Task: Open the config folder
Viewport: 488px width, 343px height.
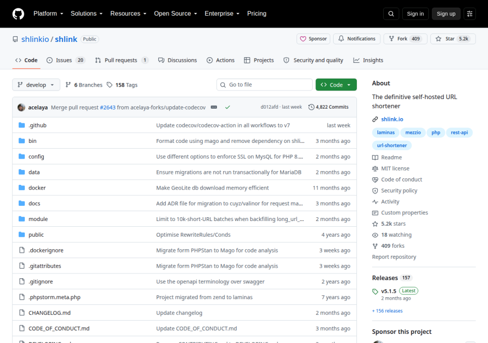Action: point(36,157)
